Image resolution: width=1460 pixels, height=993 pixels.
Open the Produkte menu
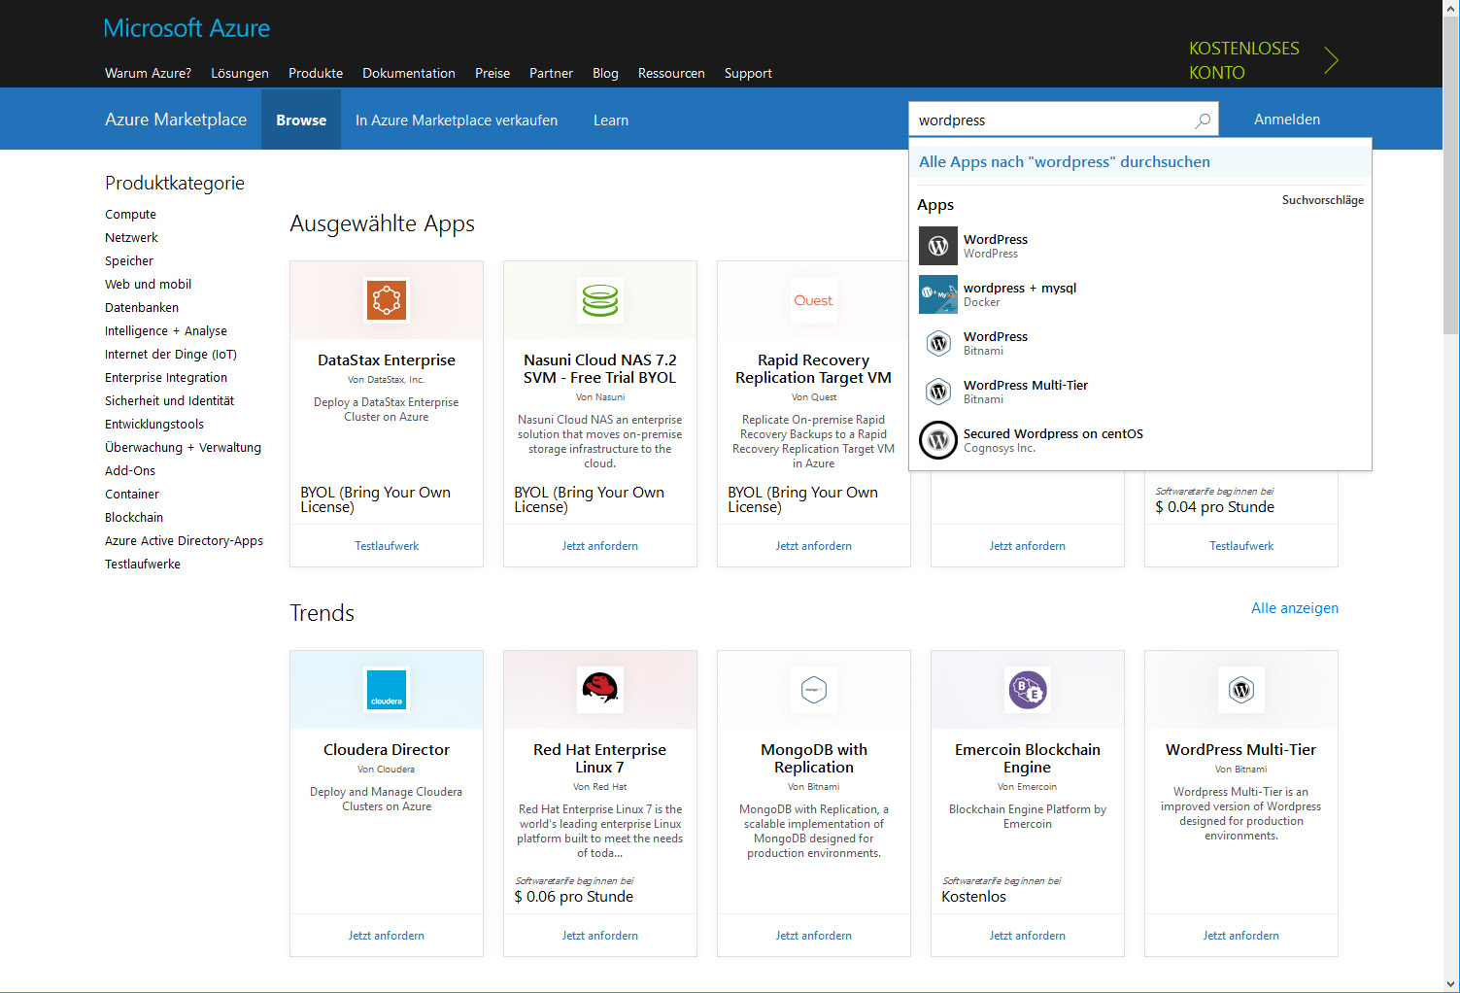[x=316, y=73]
